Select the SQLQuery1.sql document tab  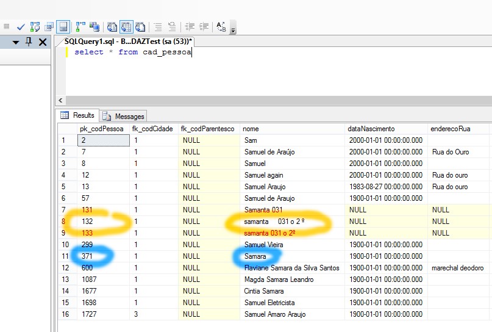(127, 41)
